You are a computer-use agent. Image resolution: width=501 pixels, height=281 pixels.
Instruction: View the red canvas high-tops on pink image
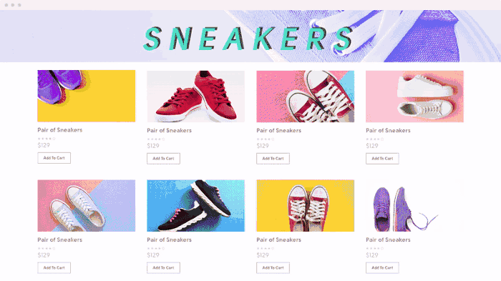pos(305,97)
